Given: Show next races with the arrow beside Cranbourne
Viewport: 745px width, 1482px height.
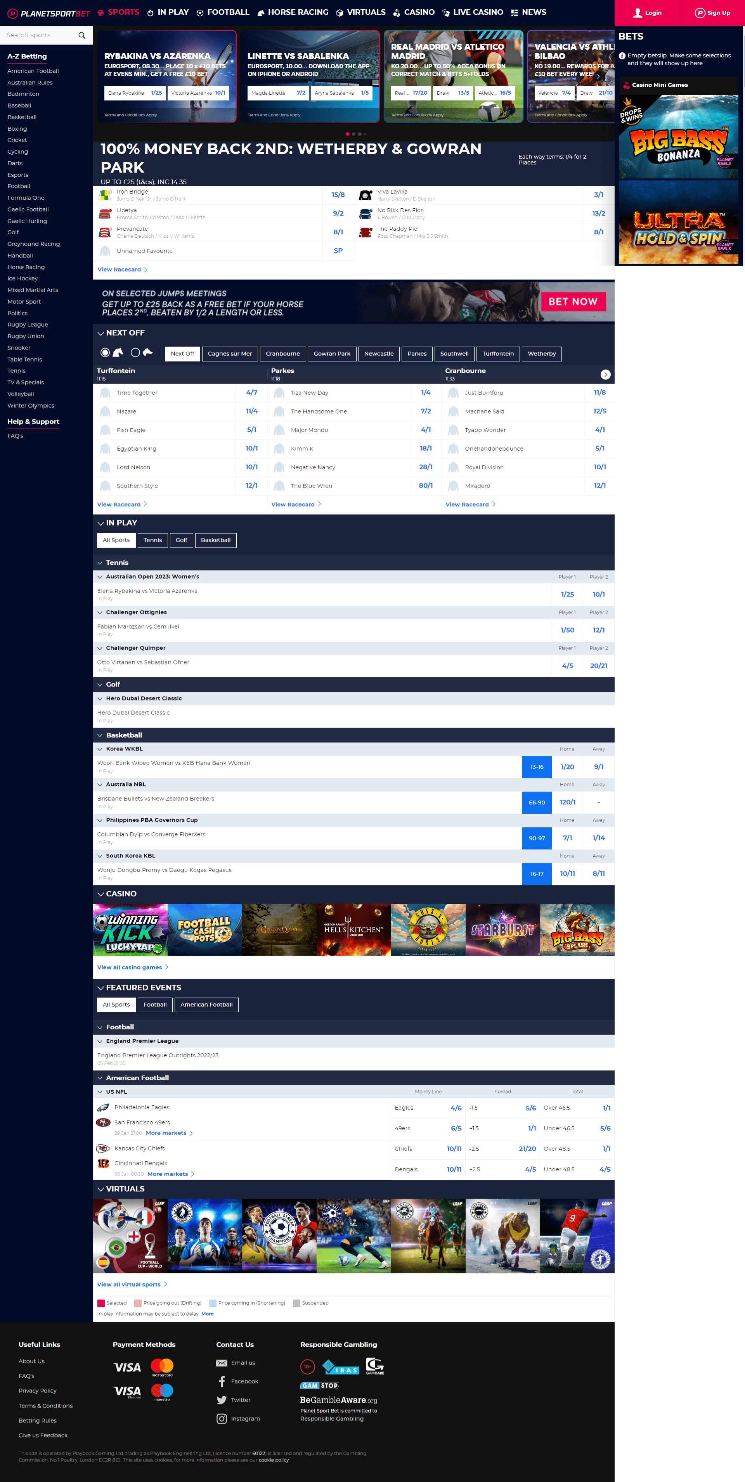Looking at the screenshot, I should [x=605, y=375].
